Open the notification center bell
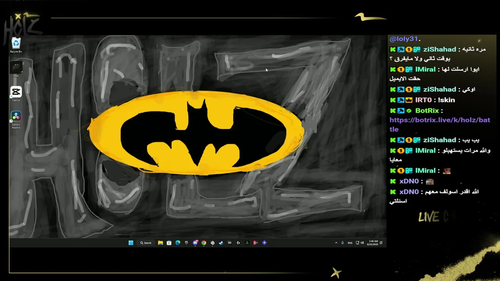Image resolution: width=500 pixels, height=281 pixels. point(381,243)
